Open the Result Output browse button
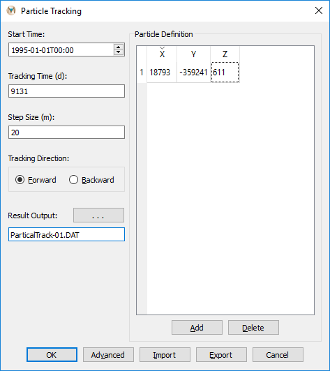 tap(98, 215)
